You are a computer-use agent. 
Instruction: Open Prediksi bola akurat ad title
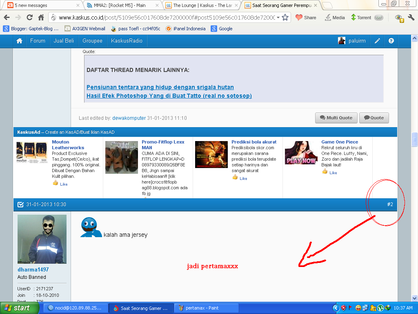click(254, 142)
